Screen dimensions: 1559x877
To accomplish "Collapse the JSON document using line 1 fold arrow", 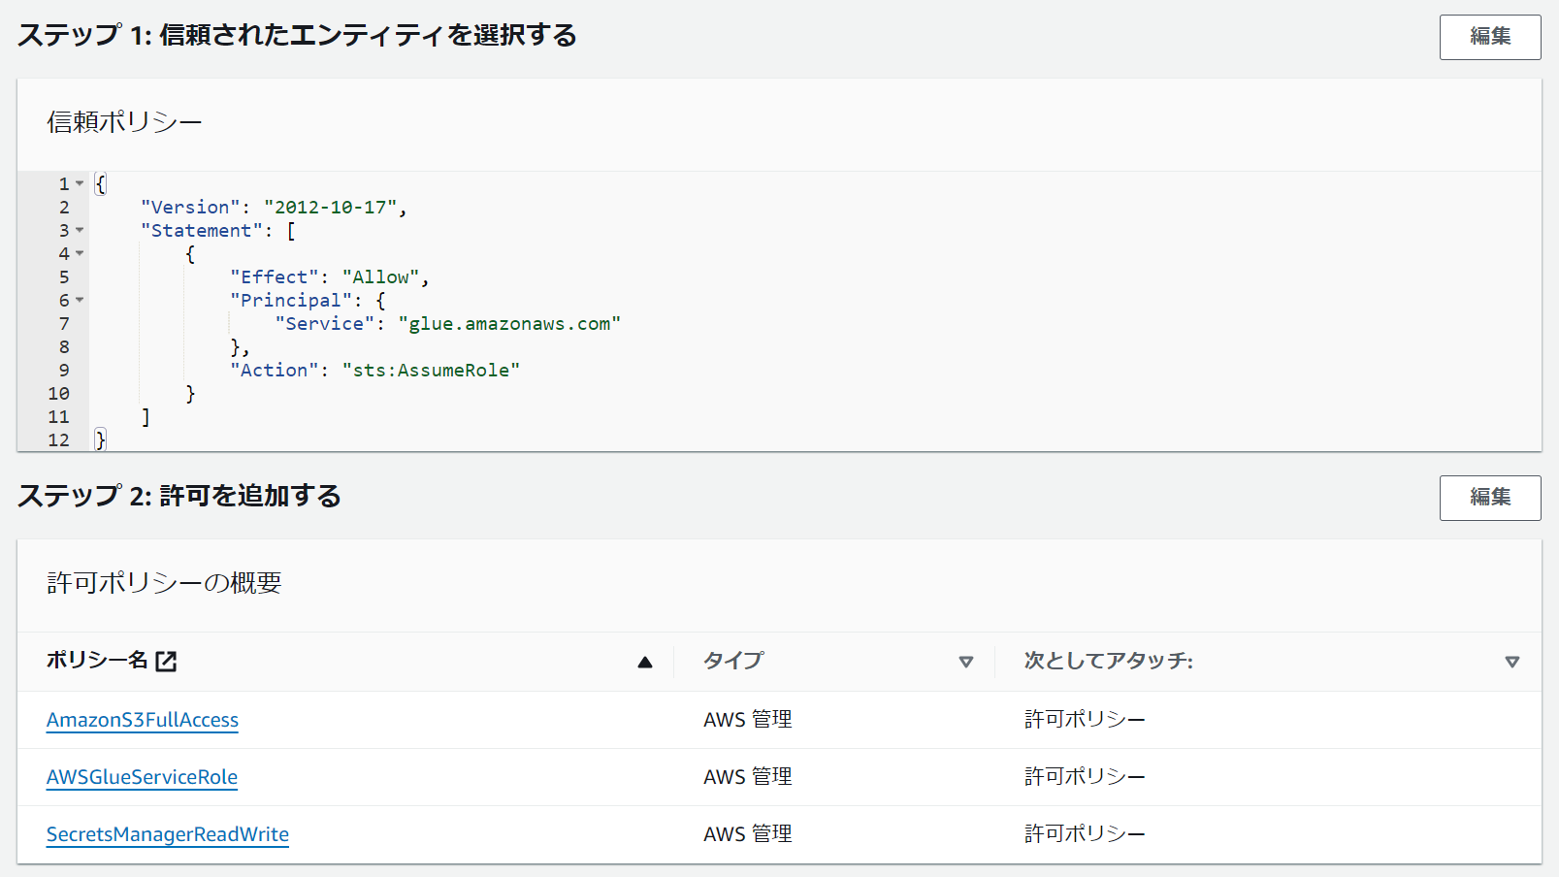I will coord(80,183).
